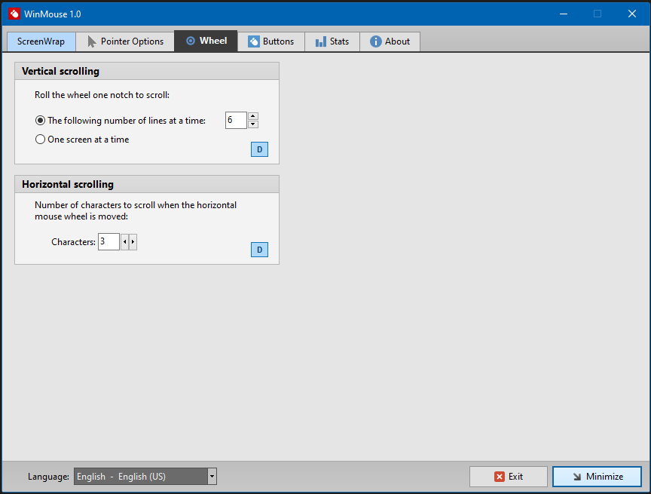Open the ScreenWrap tab
The width and height of the screenshot is (651, 494).
point(41,41)
